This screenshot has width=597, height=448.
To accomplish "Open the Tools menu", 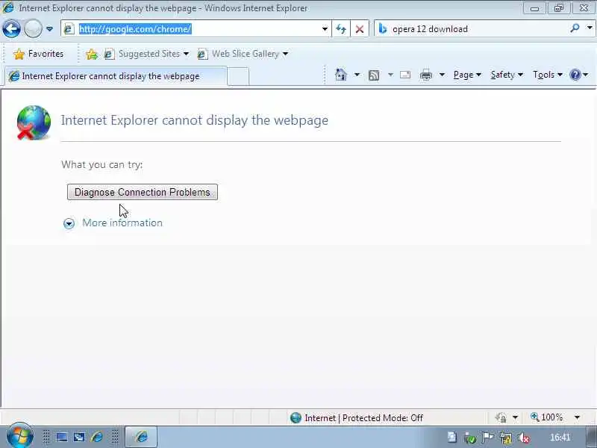I will [x=548, y=75].
